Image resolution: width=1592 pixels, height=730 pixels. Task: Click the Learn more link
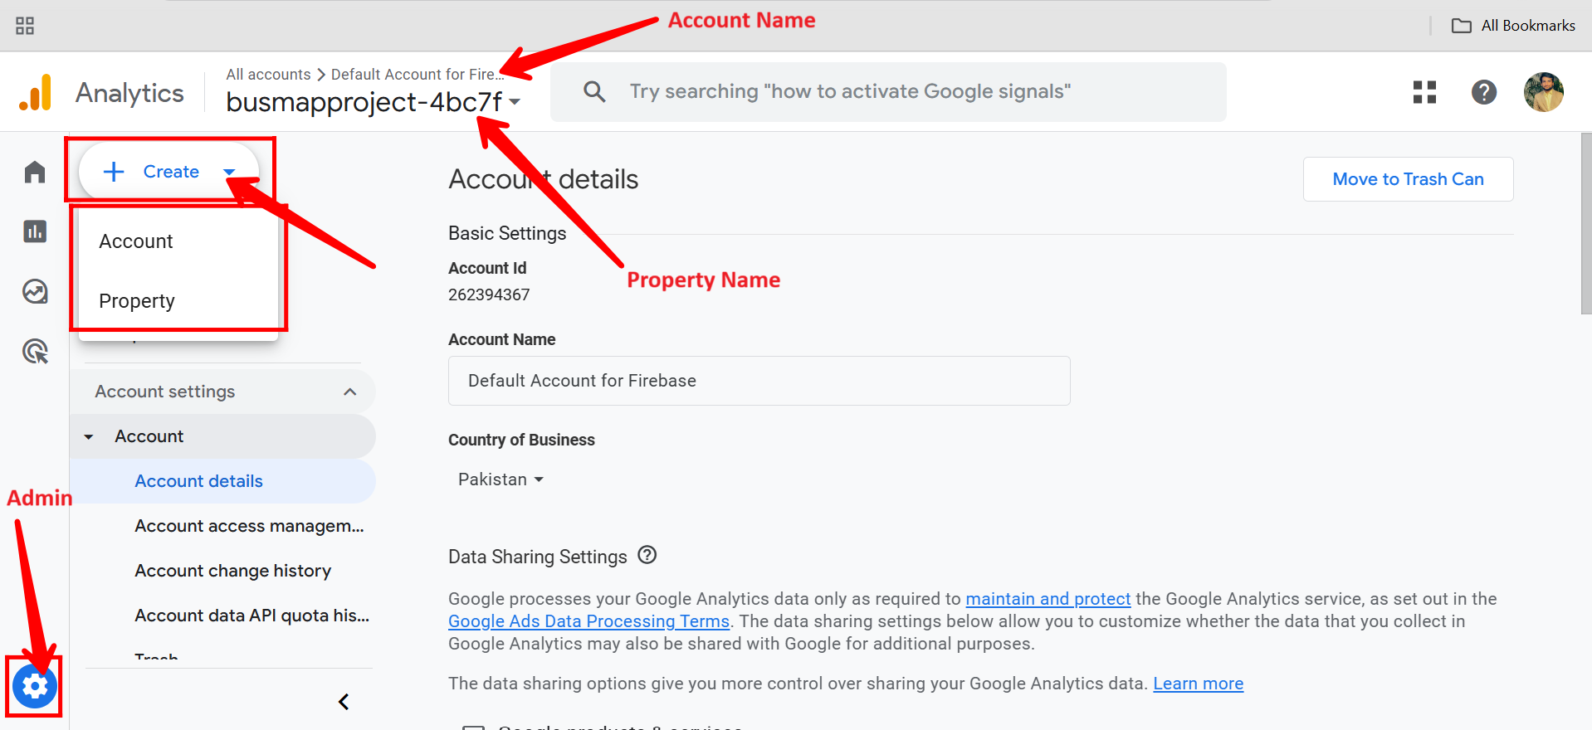(x=1198, y=684)
